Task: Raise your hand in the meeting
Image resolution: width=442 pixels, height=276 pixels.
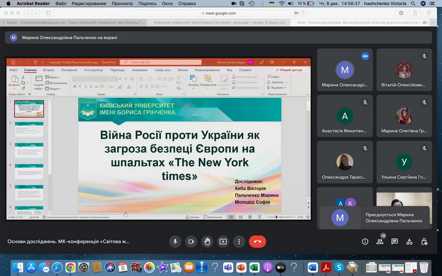Action: 207,241
